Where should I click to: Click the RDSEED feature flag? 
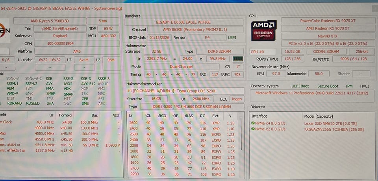(32, 103)
